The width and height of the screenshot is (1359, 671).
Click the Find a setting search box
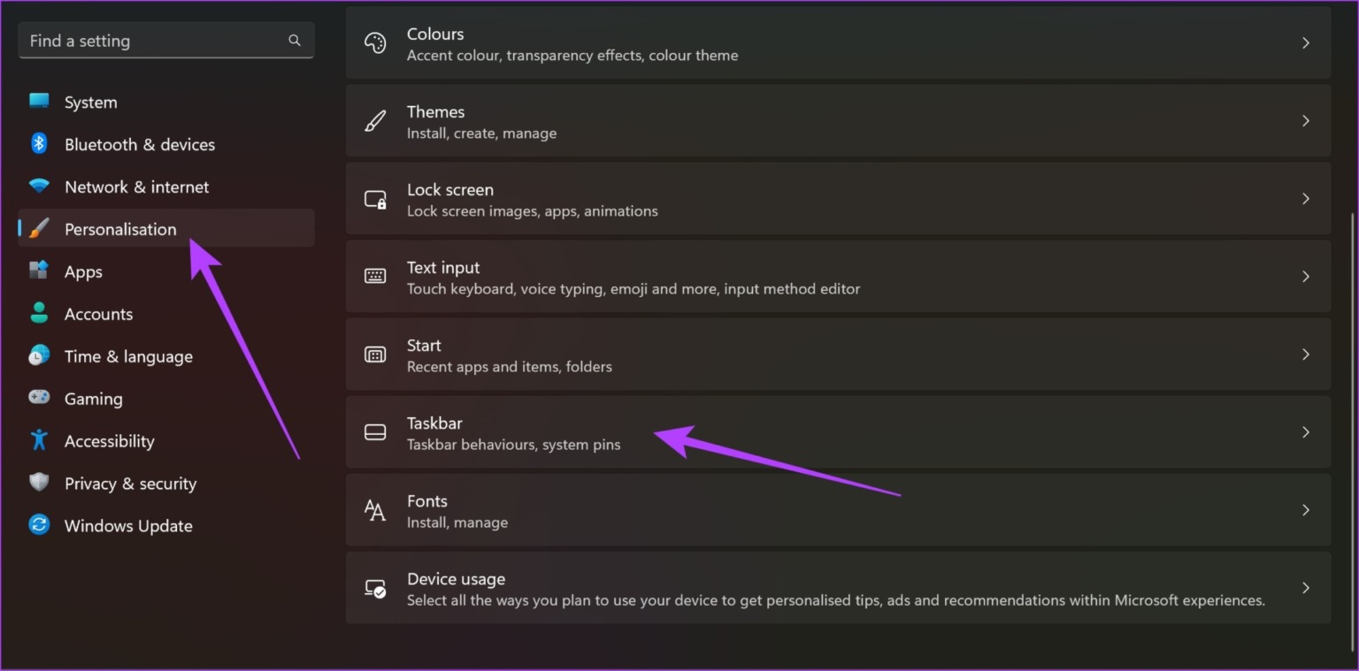(x=165, y=40)
